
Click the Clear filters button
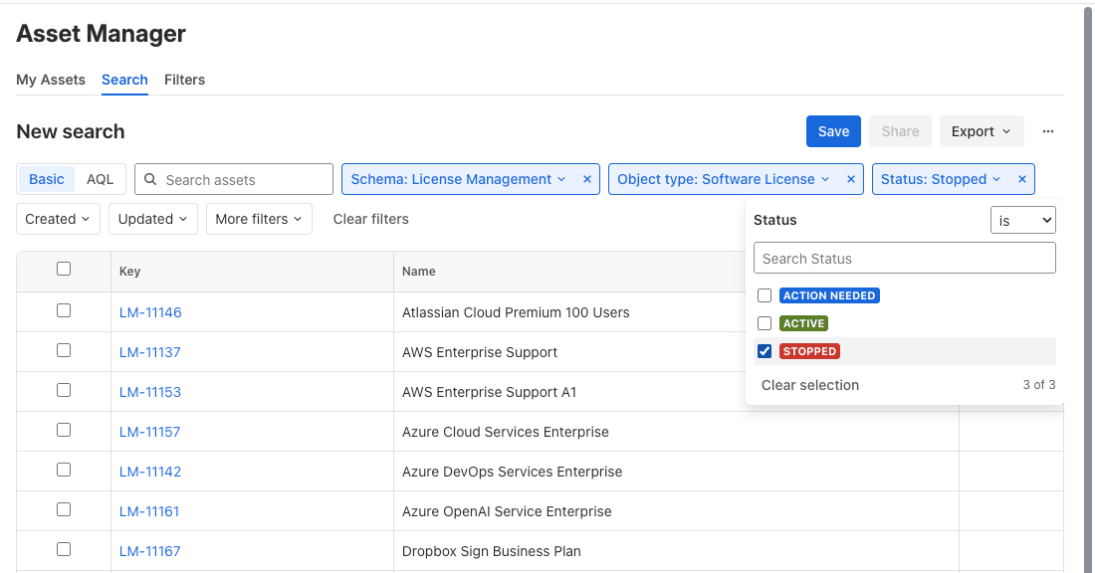[371, 219]
